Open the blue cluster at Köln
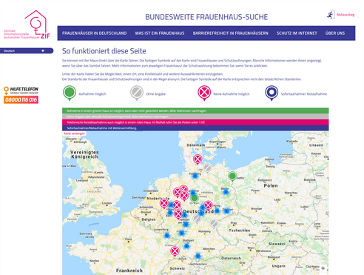Screen dimensions: 364x275 click(170, 213)
